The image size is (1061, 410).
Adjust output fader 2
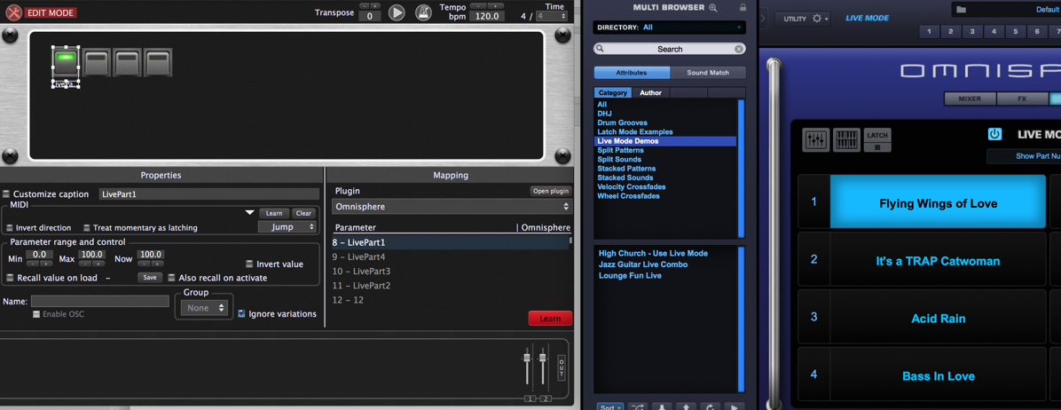point(543,358)
